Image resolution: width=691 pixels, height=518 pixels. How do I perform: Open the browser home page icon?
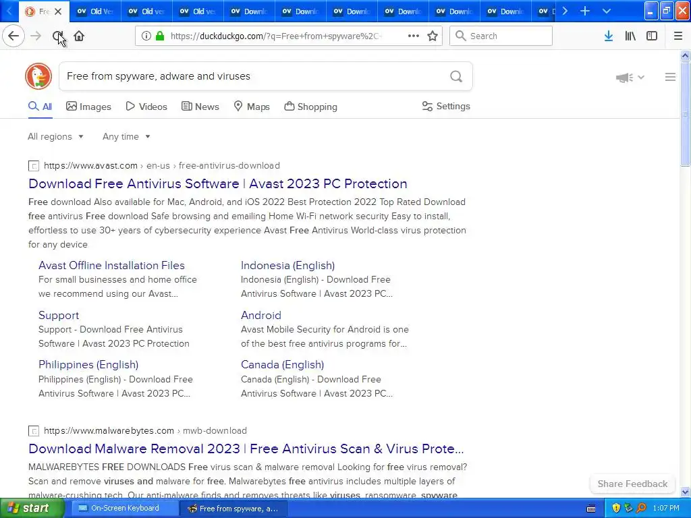[79, 36]
